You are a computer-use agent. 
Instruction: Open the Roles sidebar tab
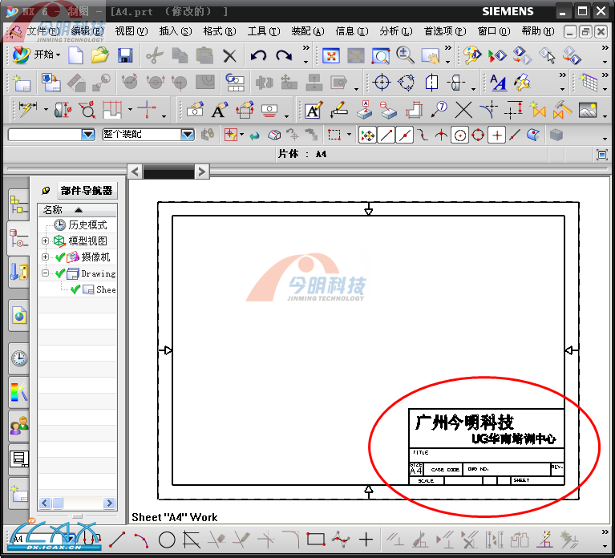point(18,427)
